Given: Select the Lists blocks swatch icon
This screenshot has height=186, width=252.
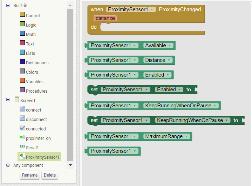Looking at the screenshot, I should pyautogui.click(x=22, y=52).
